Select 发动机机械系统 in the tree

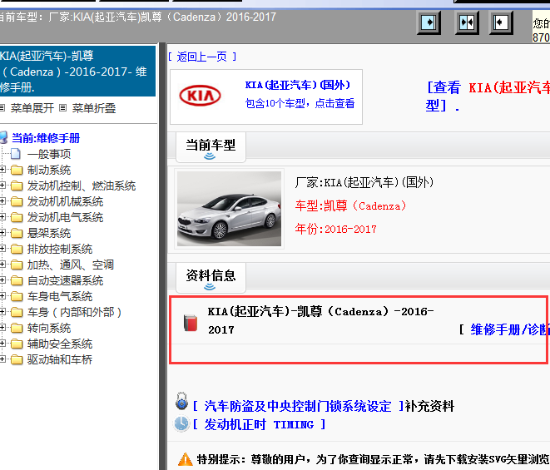coord(65,201)
